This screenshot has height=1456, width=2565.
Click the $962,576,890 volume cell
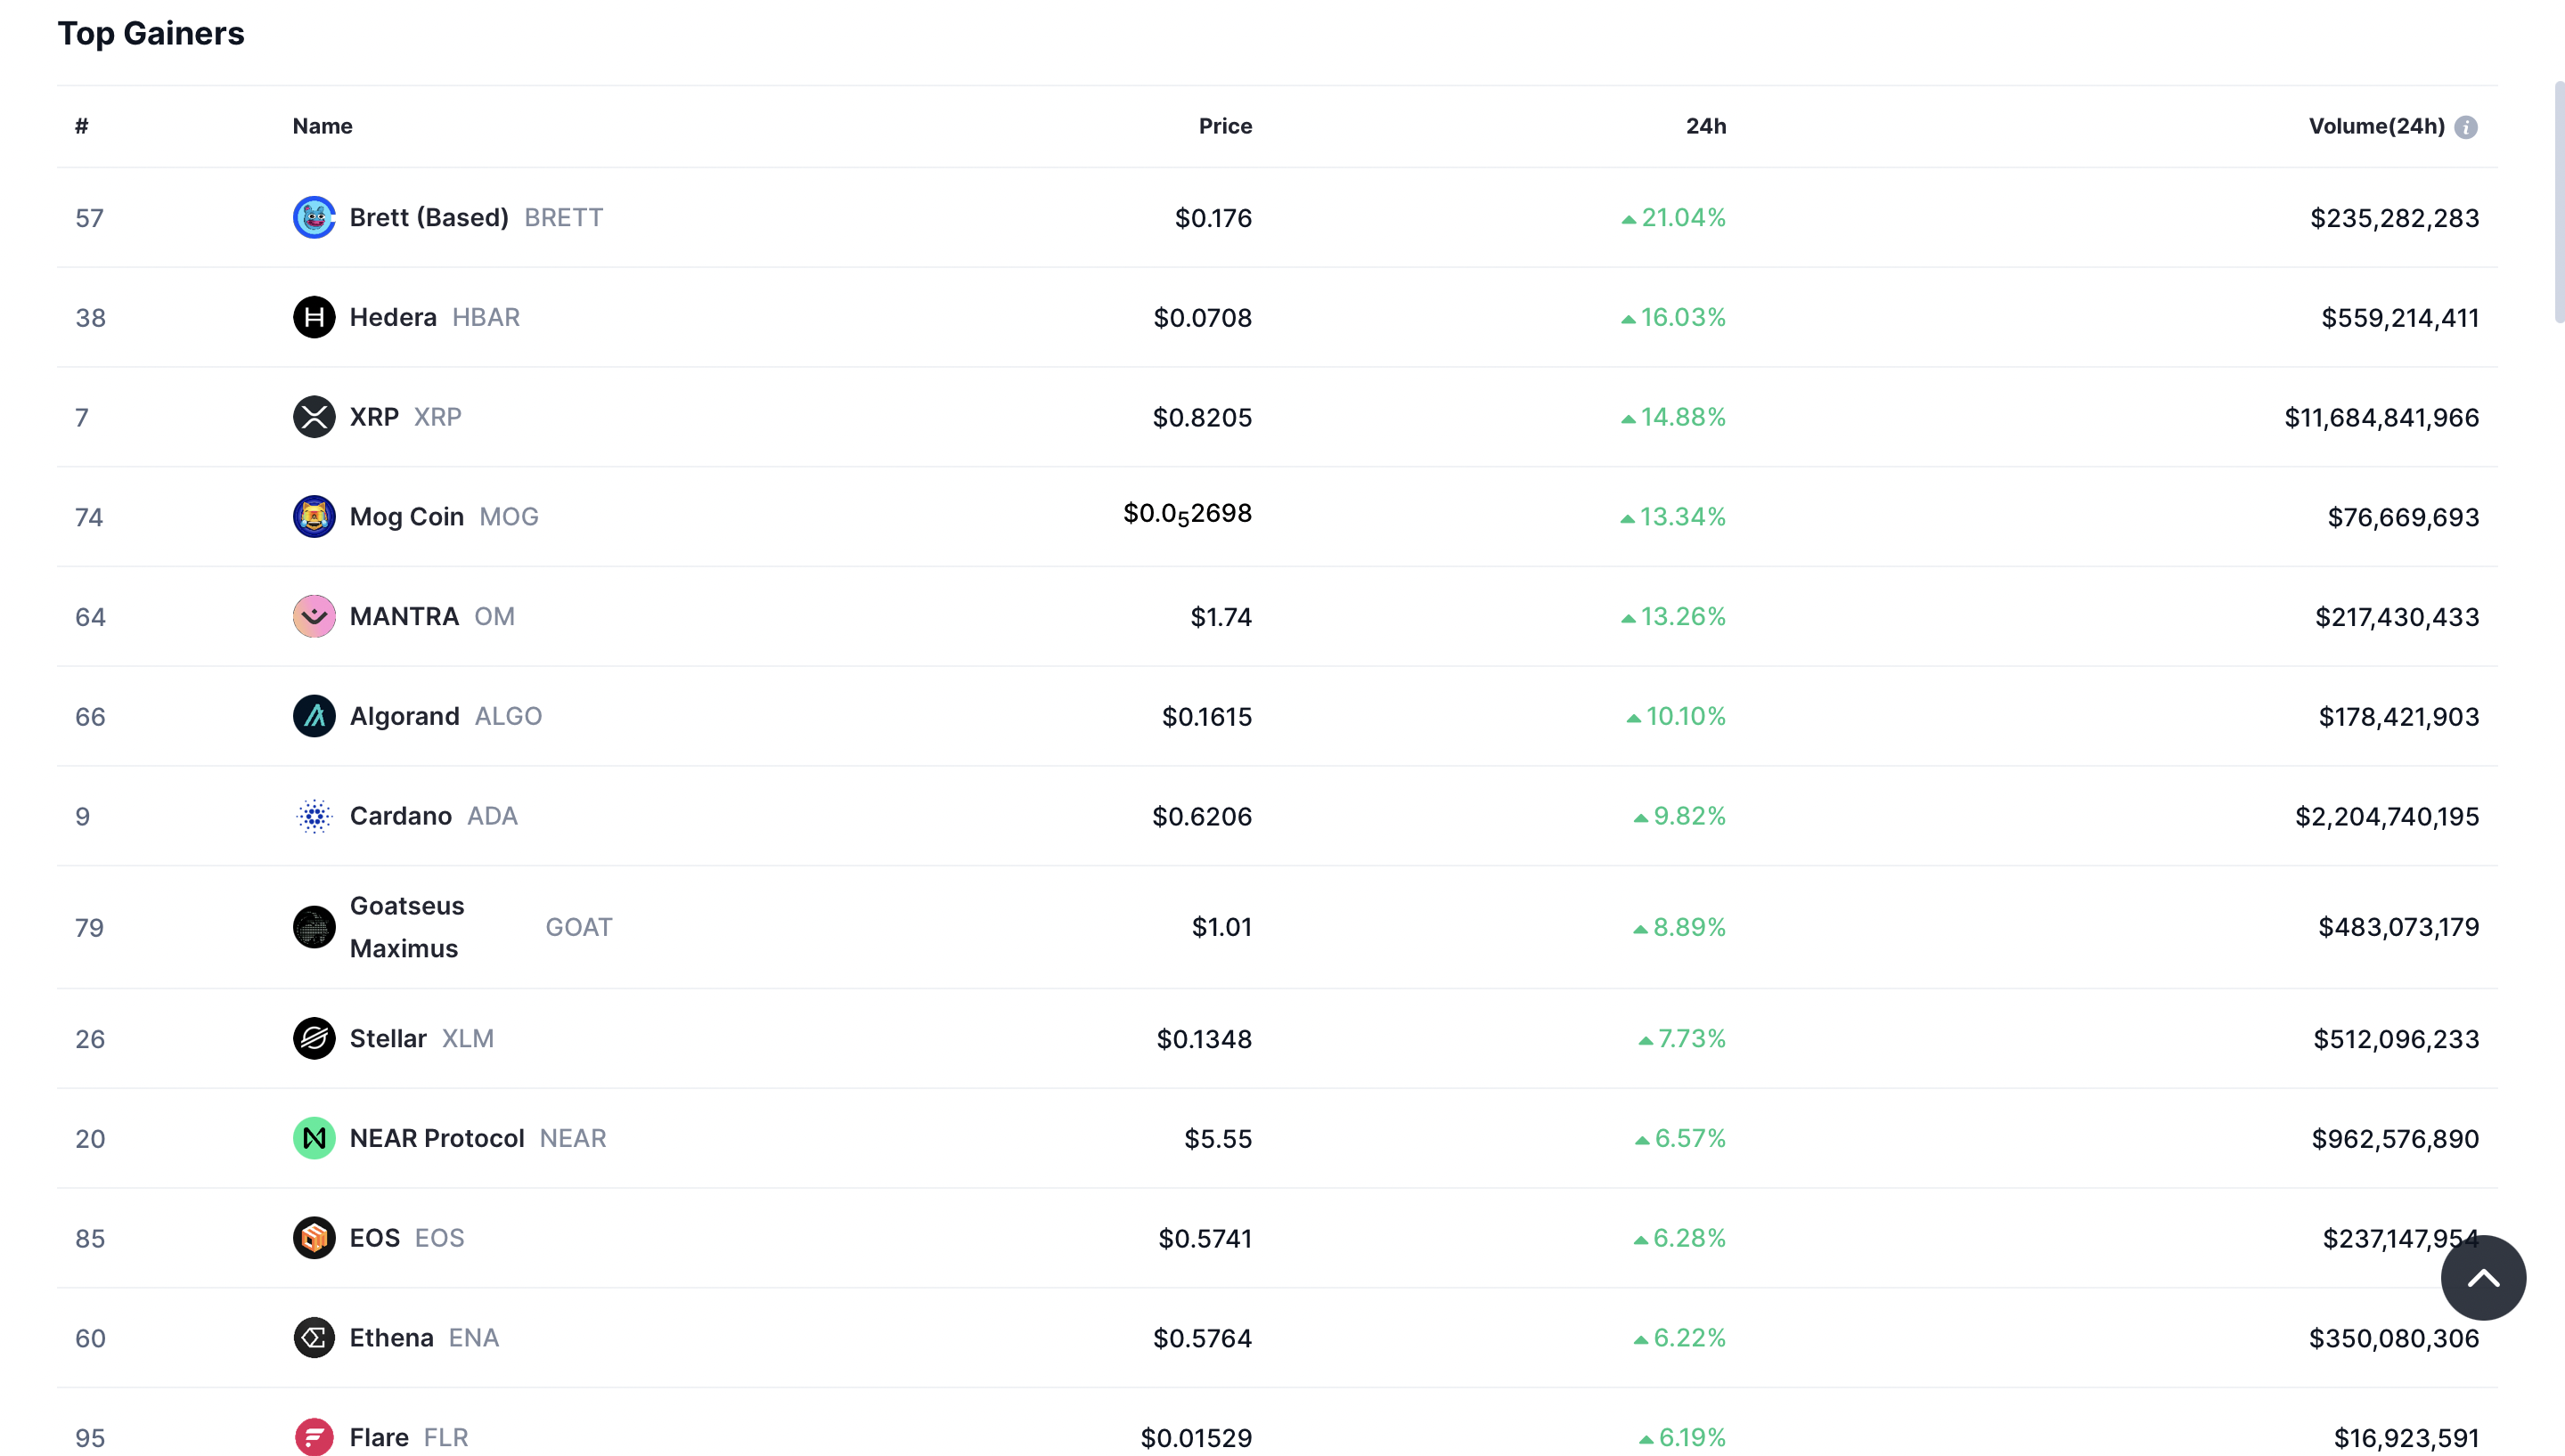click(x=2395, y=1139)
